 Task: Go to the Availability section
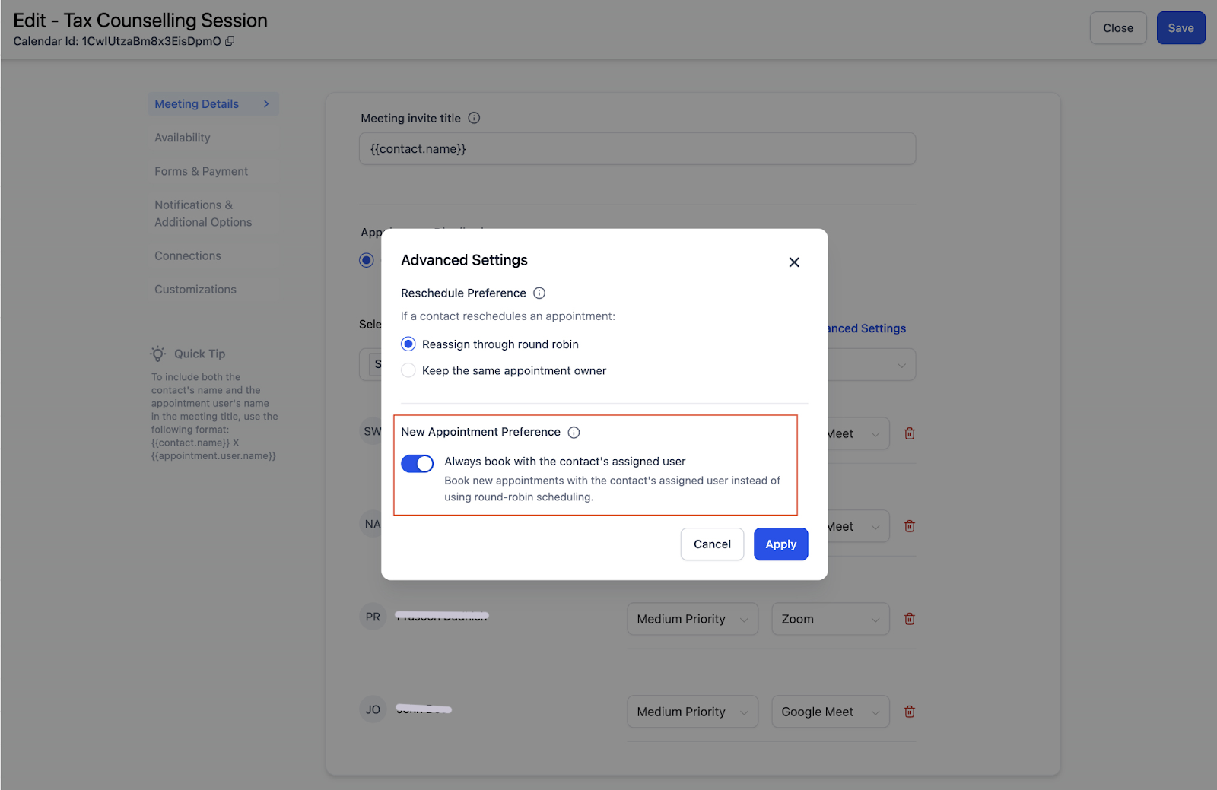(183, 138)
